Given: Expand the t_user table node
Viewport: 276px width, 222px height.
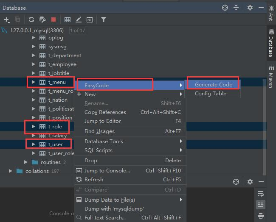Looking at the screenshot, I should pyautogui.click(x=33, y=144).
